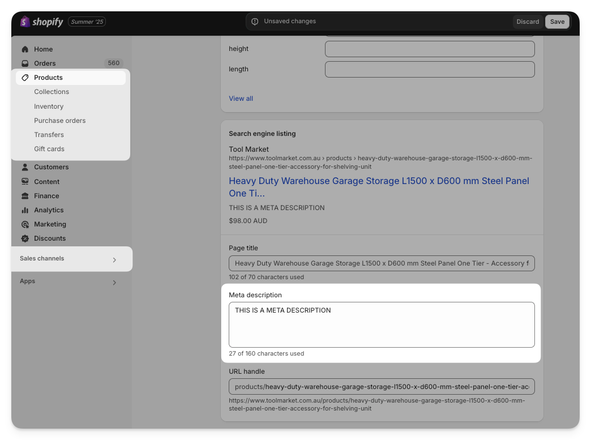The width and height of the screenshot is (591, 440).
Task: Click the Home house icon
Action: click(x=25, y=49)
